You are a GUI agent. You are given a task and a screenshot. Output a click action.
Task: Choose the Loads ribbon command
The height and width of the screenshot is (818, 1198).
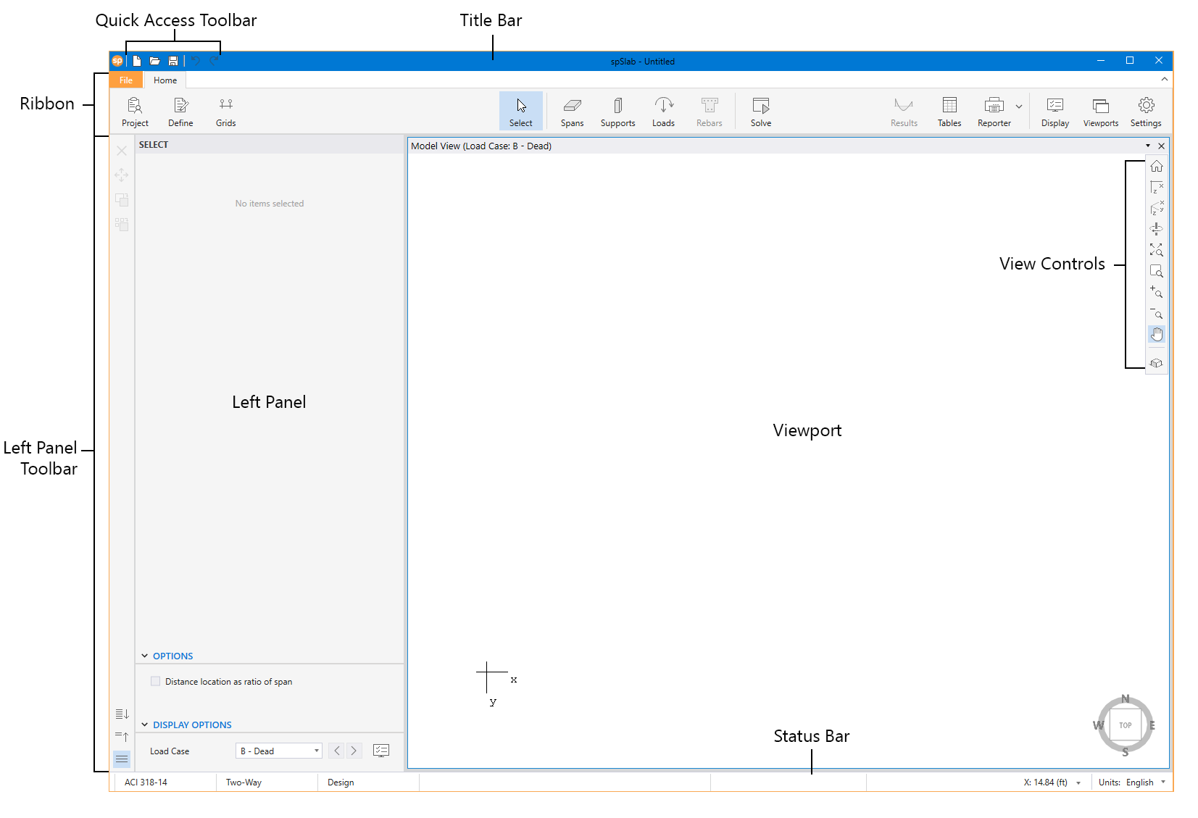(x=663, y=112)
